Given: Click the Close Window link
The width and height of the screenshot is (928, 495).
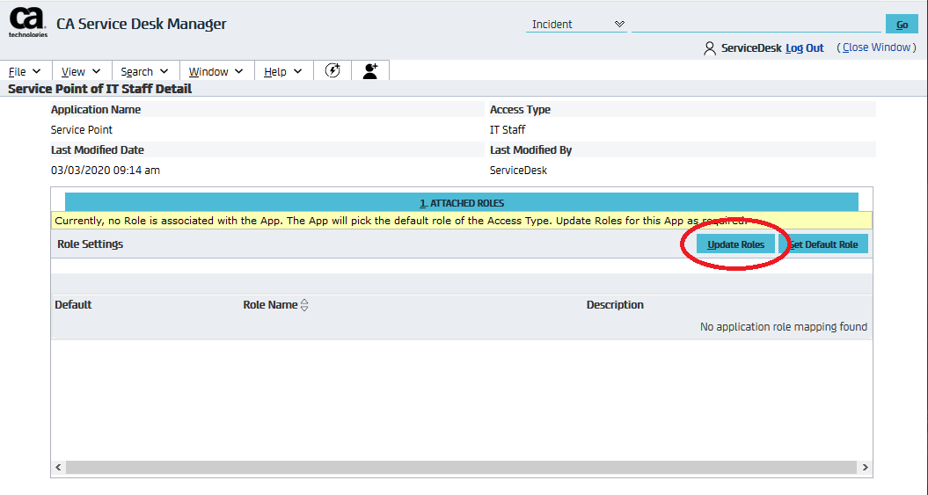Looking at the screenshot, I should coord(878,47).
